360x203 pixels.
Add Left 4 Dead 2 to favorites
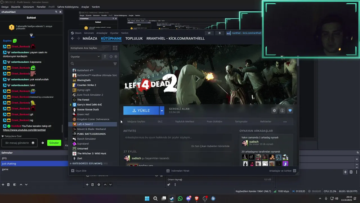tap(290, 111)
